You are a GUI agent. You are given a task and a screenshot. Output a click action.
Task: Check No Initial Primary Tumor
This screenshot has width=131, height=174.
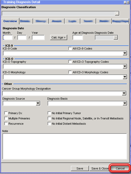[x=49, y=113]
